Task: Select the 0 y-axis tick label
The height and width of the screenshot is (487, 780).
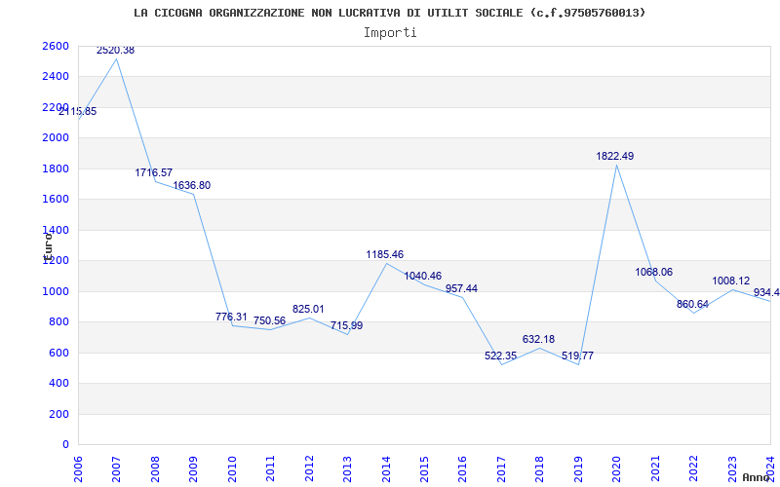Action: tap(65, 445)
